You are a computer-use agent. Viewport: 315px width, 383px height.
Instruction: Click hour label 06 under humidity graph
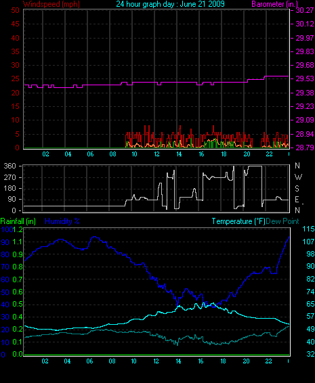coord(89,361)
